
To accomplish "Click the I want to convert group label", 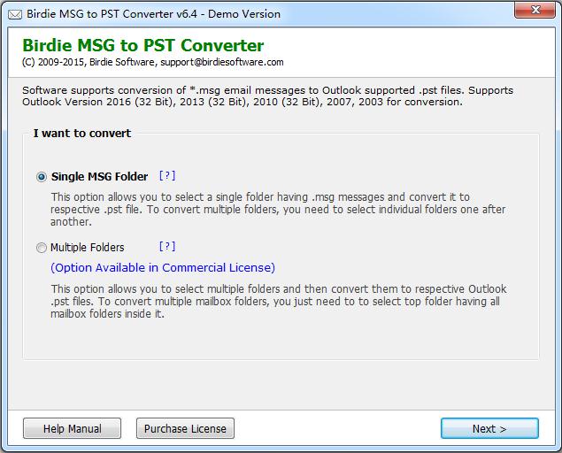I will (x=82, y=134).
